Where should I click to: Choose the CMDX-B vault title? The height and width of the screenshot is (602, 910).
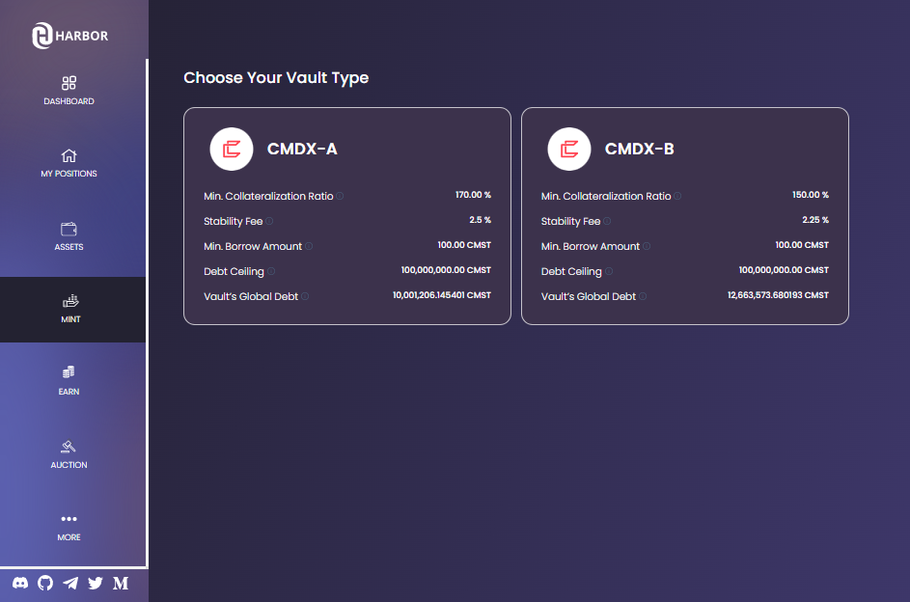pos(640,149)
